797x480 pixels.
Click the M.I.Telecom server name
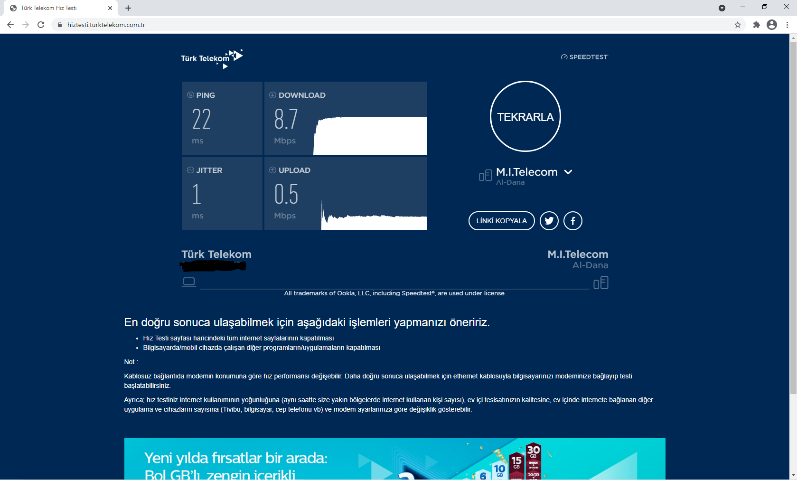[527, 172]
